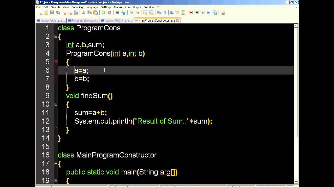Screen dimensions: 334x187
Task: Collapse the ProgramCons class fold on line 2
Action: 56,36
